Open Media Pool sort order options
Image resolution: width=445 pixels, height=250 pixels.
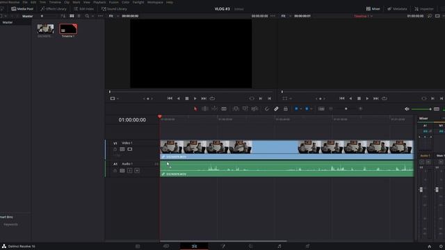click(63, 16)
